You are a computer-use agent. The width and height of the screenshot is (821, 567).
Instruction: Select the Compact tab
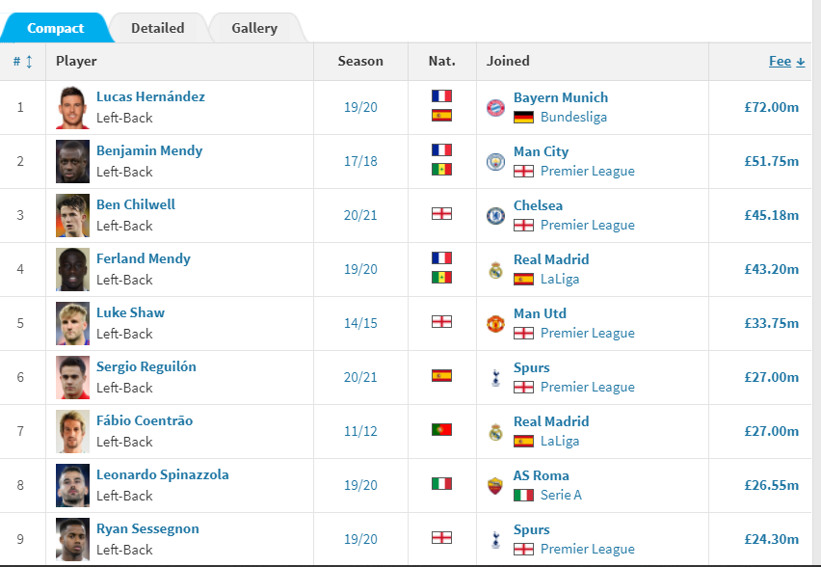(x=55, y=28)
